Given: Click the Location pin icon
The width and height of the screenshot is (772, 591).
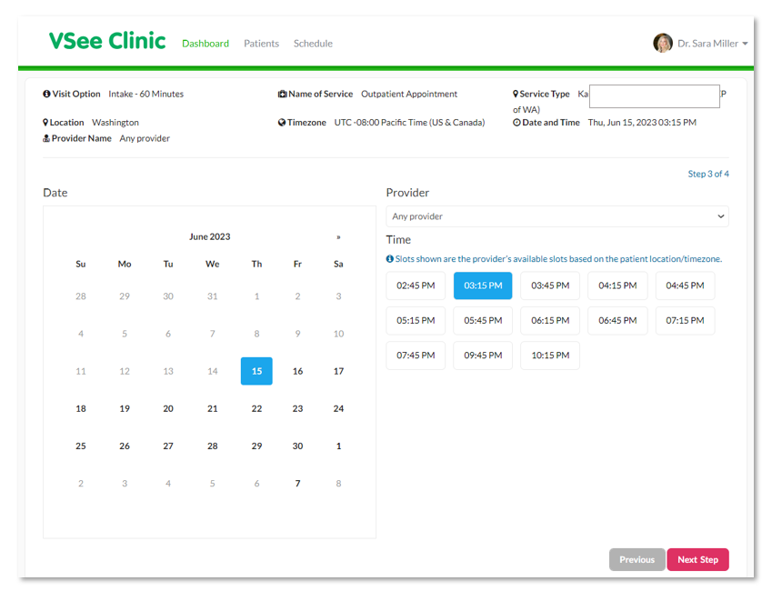Looking at the screenshot, I should (45, 122).
